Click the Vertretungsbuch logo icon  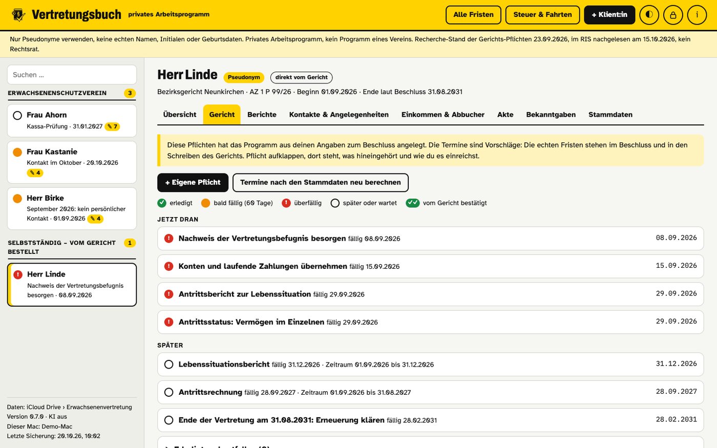click(x=18, y=15)
